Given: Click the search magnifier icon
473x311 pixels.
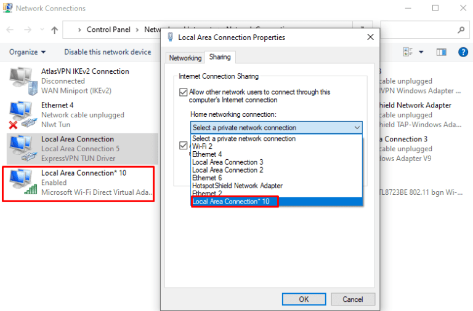Looking at the screenshot, I should (x=461, y=30).
